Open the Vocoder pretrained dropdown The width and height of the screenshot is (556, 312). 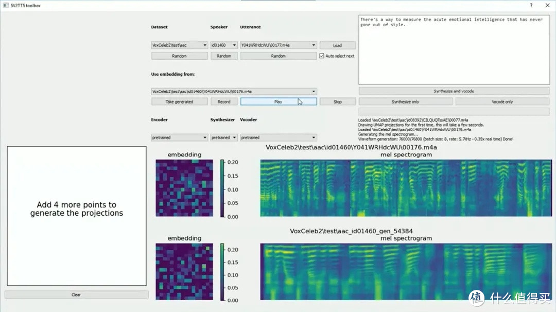click(279, 137)
